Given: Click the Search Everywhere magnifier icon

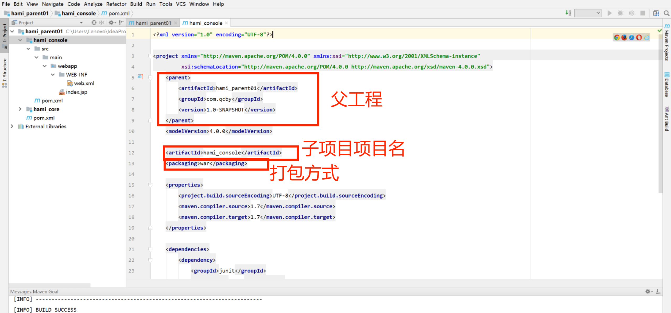Looking at the screenshot, I should click(666, 13).
